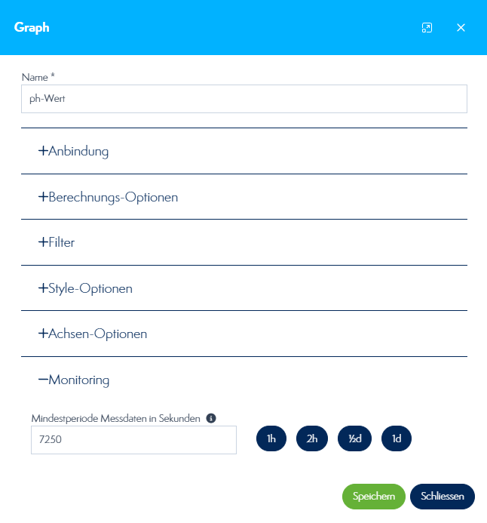Click the plus icon before Style-Optionen
487x523 pixels.
[x=43, y=288]
